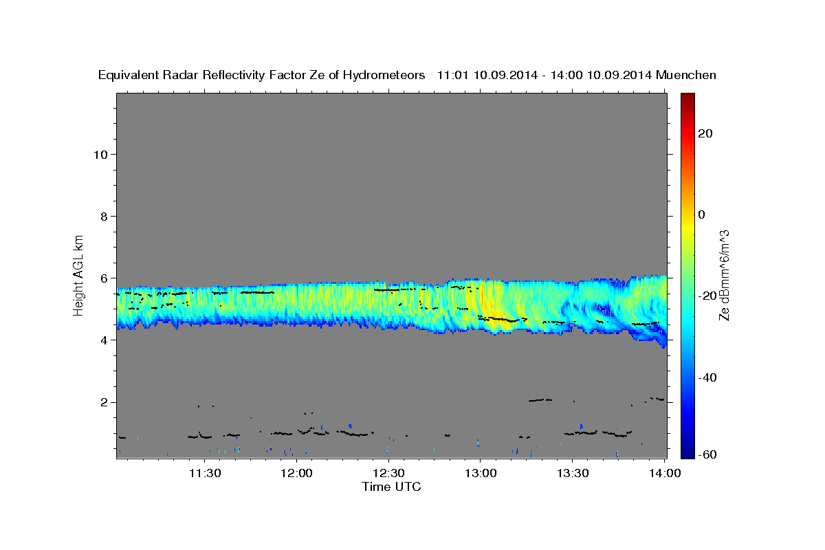
Task: Click the colorbar value -60
Action: tap(708, 454)
